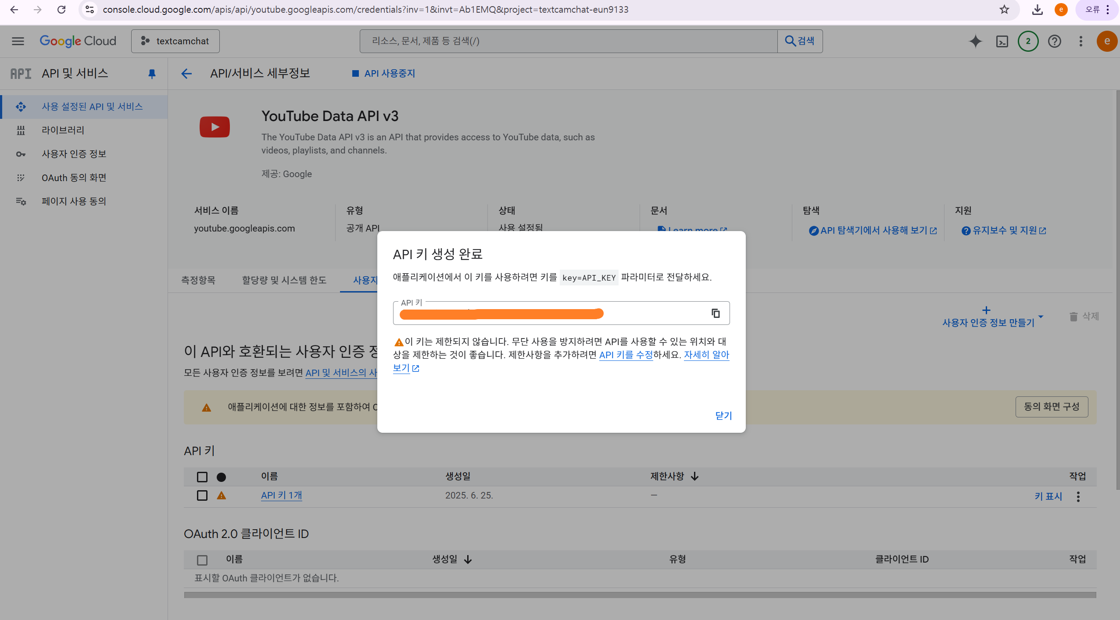Activate the Cloud Shell terminal icon
Image resolution: width=1120 pixels, height=620 pixels.
click(1002, 41)
